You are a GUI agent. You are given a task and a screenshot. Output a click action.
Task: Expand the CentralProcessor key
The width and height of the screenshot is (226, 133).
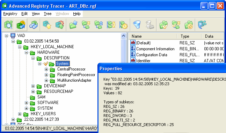(x=46, y=69)
